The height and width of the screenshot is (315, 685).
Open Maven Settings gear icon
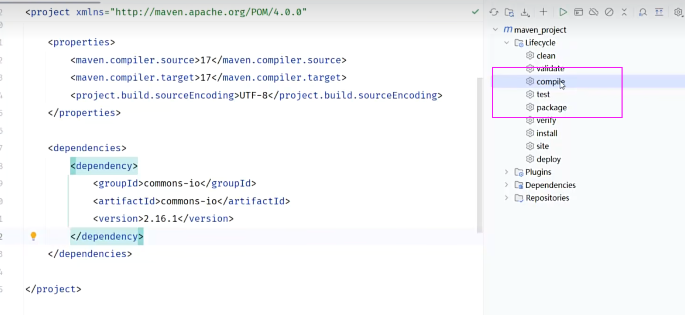tap(678, 12)
